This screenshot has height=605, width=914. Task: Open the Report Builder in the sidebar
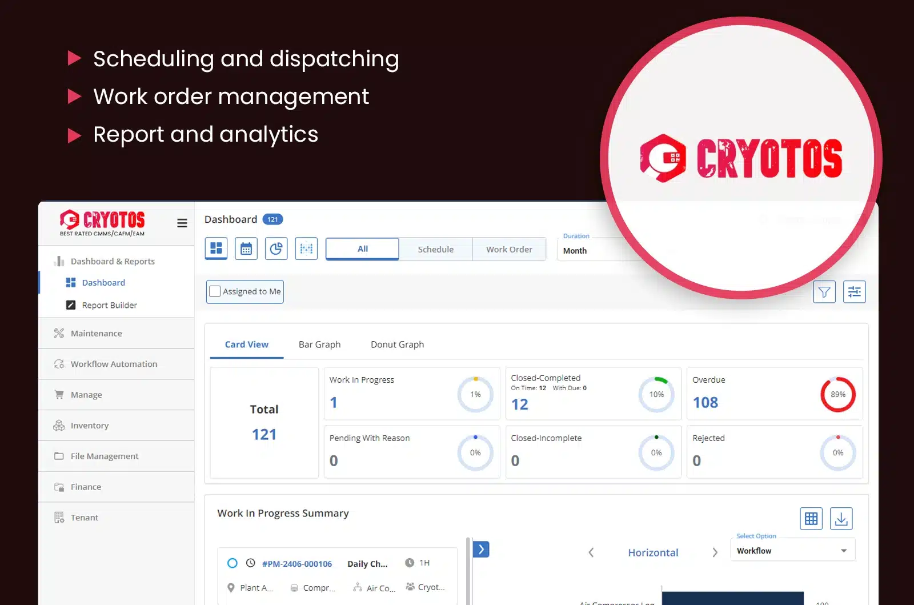109,304
